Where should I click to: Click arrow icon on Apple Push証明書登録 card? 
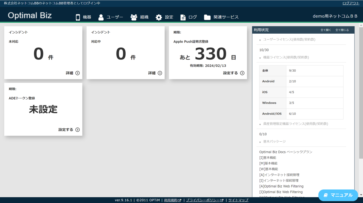tap(242, 73)
